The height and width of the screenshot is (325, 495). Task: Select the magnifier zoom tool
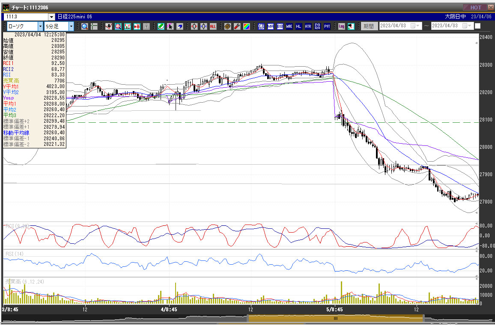[x=85, y=27]
